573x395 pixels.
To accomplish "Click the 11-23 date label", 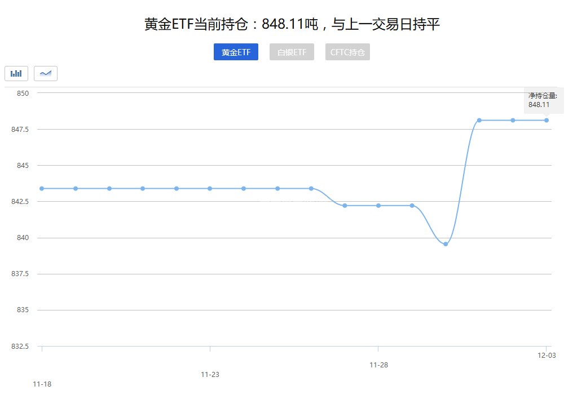I will 210,375.
